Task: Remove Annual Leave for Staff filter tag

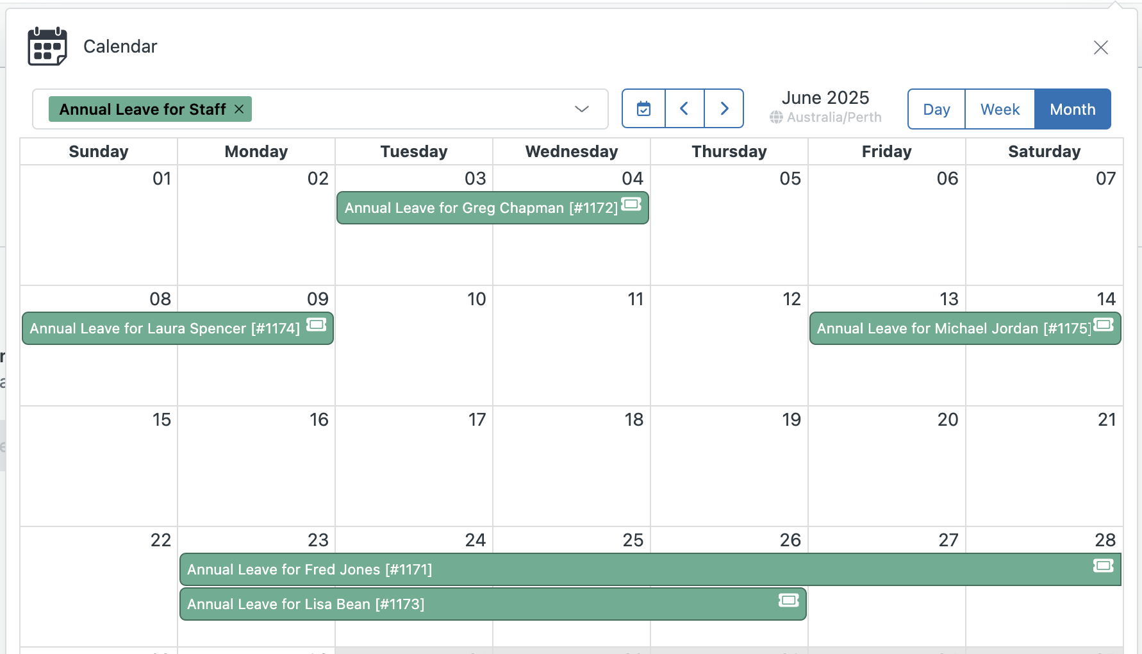Action: [x=239, y=109]
